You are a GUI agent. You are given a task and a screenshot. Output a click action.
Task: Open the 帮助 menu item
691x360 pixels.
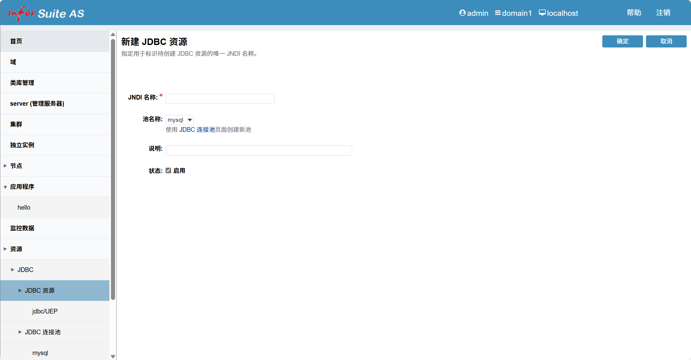tap(634, 13)
